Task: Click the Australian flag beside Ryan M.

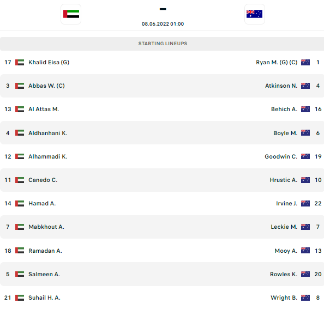Action: point(305,62)
